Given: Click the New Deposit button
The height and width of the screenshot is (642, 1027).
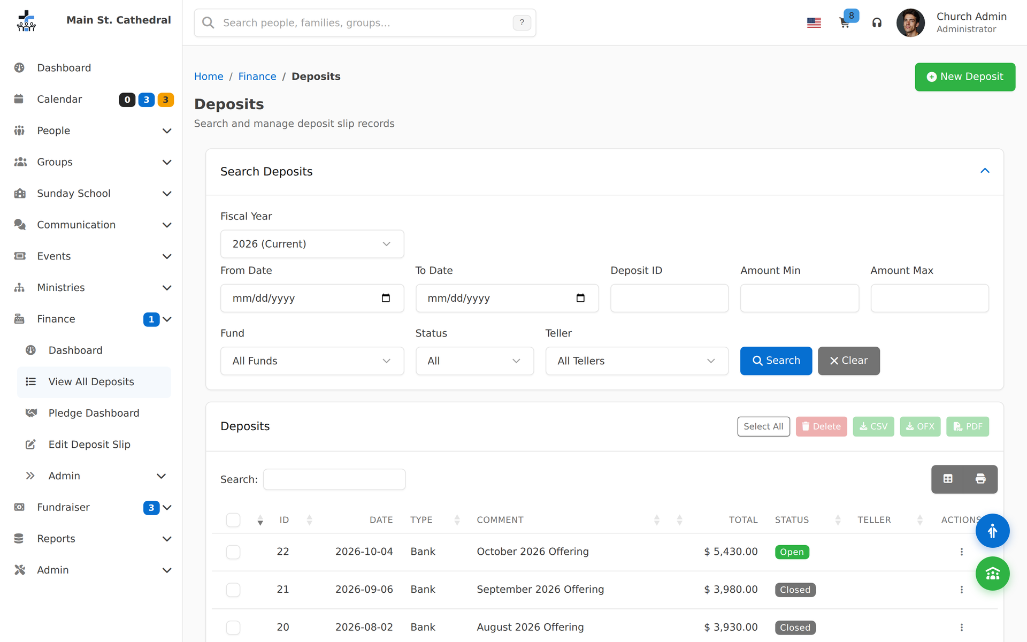Looking at the screenshot, I should [964, 77].
